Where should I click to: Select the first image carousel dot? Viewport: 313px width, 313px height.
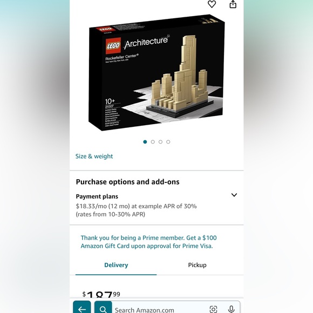coord(145,142)
